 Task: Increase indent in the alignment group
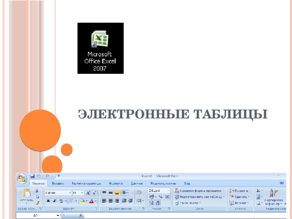coord(131,201)
